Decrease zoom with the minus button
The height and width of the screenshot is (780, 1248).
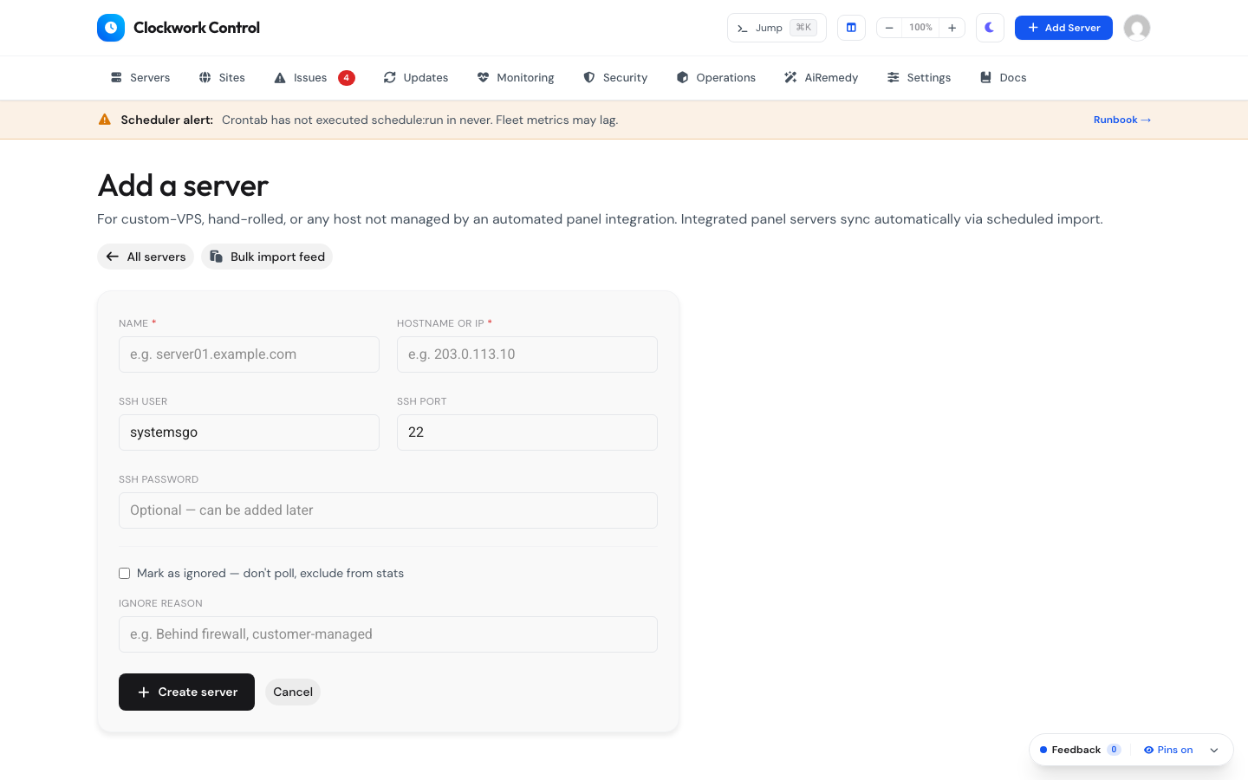pyautogui.click(x=889, y=28)
